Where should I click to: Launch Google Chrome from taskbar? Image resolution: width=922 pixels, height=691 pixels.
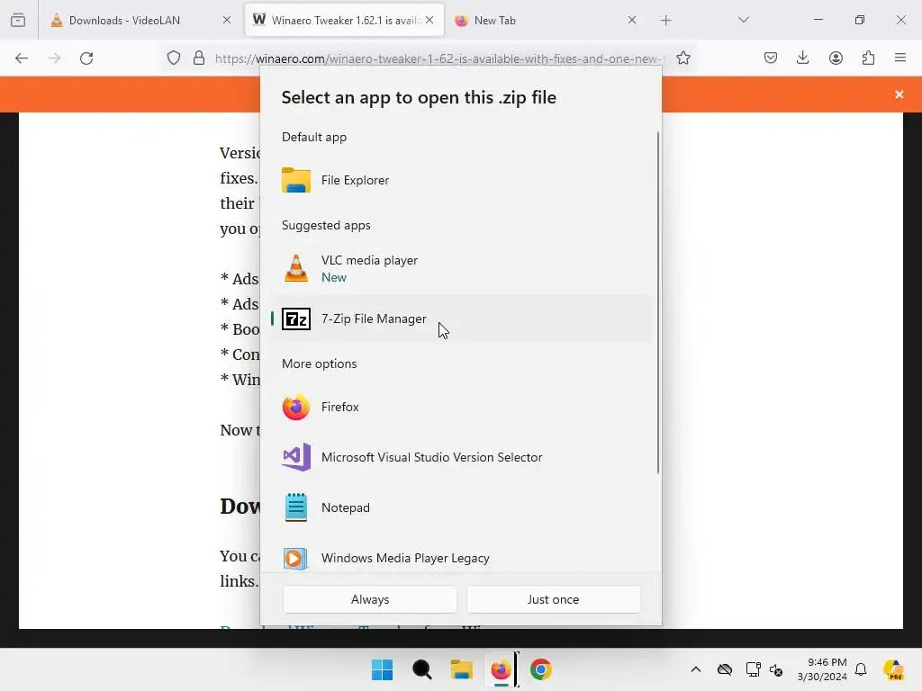(x=541, y=669)
